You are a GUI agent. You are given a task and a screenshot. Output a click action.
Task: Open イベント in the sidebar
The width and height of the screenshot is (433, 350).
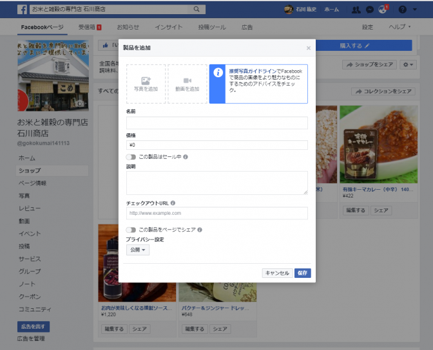(x=30, y=234)
